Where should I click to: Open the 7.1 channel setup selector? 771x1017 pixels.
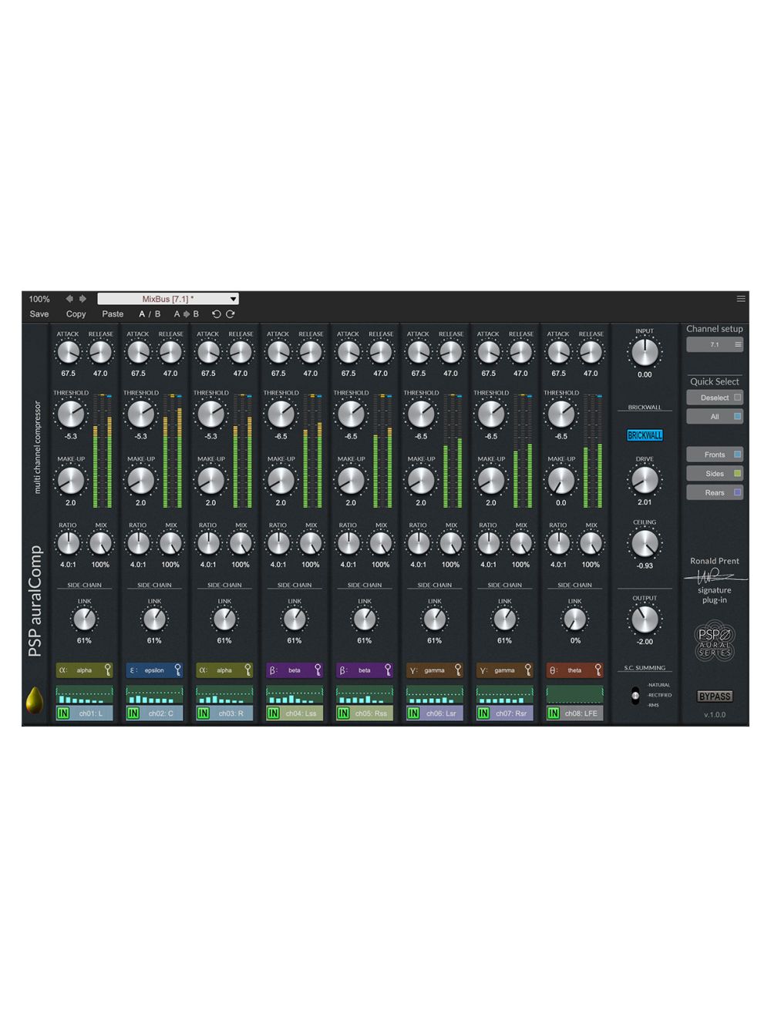714,344
